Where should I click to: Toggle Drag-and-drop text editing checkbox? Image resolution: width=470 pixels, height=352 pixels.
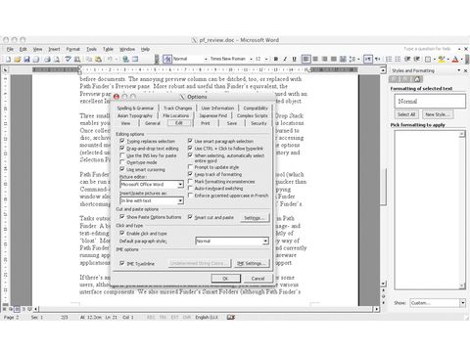[x=122, y=148]
